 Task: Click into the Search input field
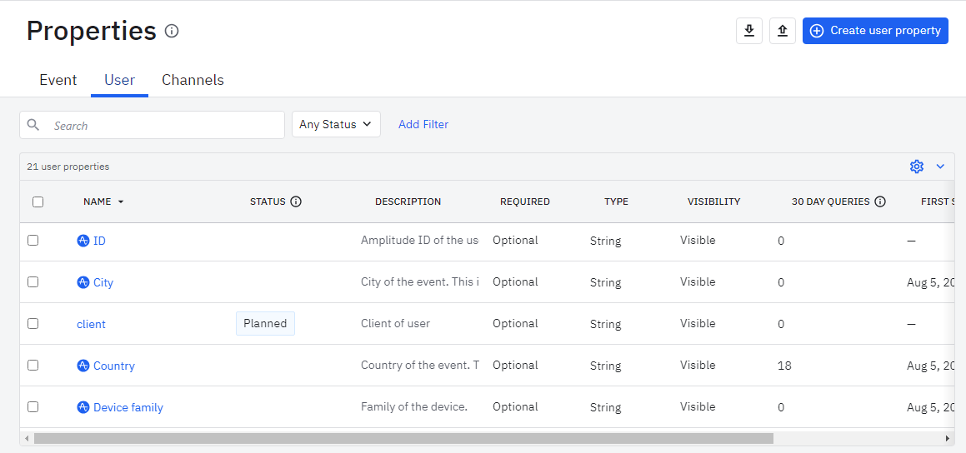[163, 126]
